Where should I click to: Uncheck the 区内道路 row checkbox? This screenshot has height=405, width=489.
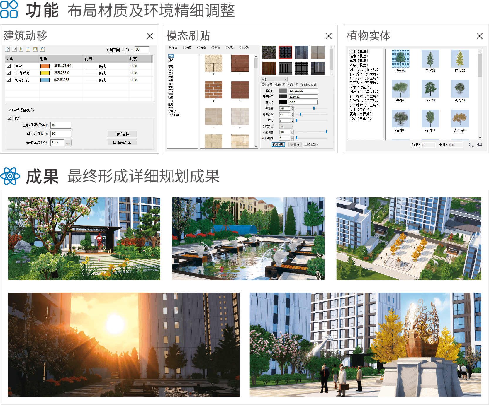(x=9, y=73)
